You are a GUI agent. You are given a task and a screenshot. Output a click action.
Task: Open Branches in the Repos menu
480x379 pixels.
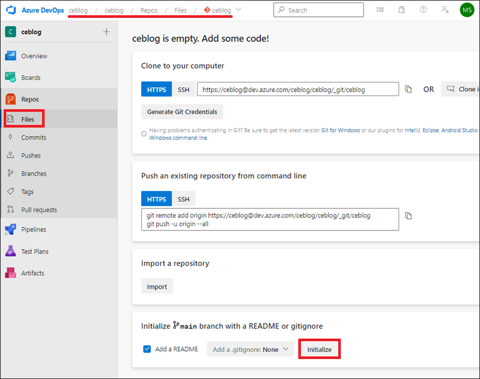point(34,173)
